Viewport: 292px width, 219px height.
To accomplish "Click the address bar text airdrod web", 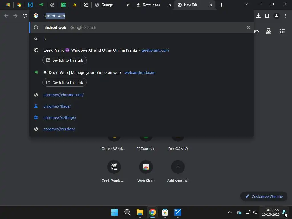I will coord(54,16).
